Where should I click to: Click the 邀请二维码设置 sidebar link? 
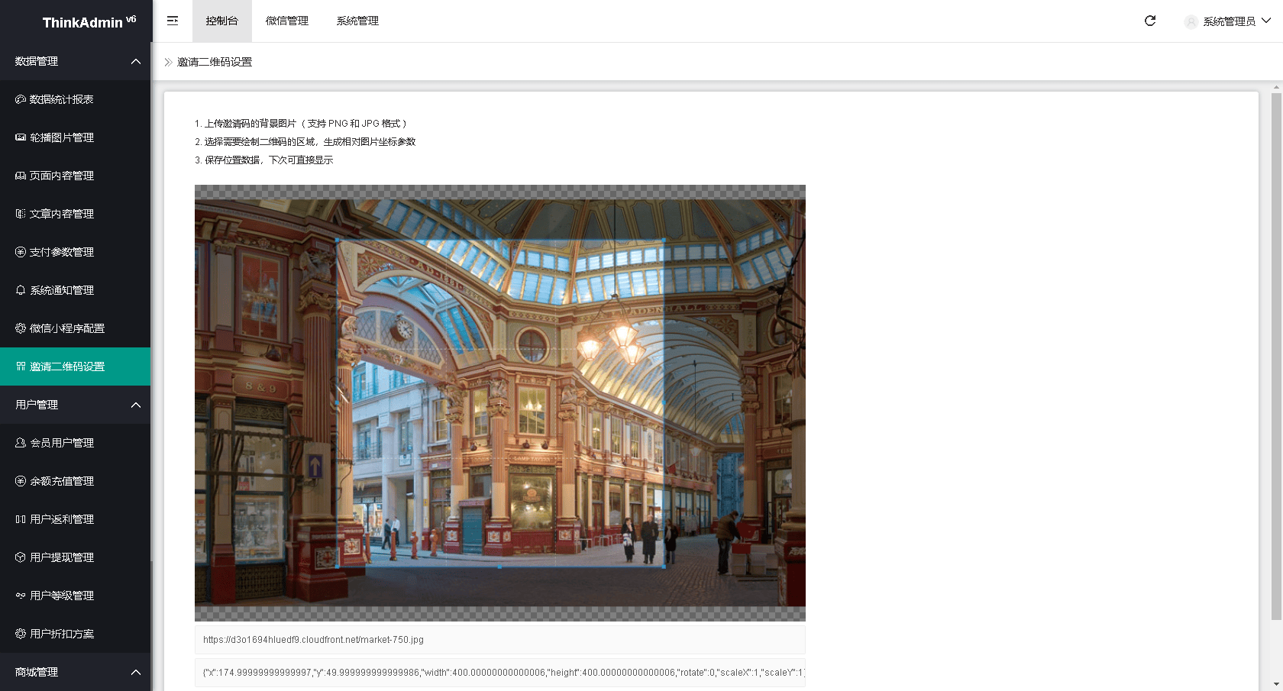66,366
